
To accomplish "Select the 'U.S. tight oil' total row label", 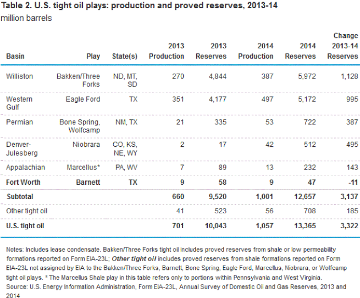I will click(26, 225).
